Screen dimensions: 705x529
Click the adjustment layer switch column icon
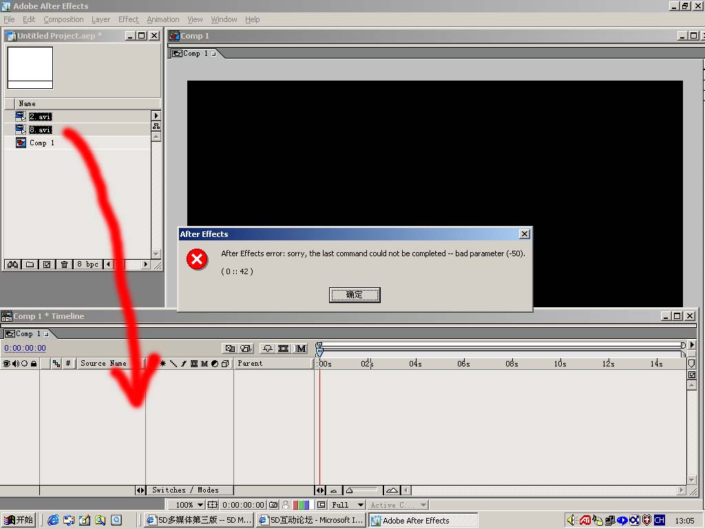(215, 364)
